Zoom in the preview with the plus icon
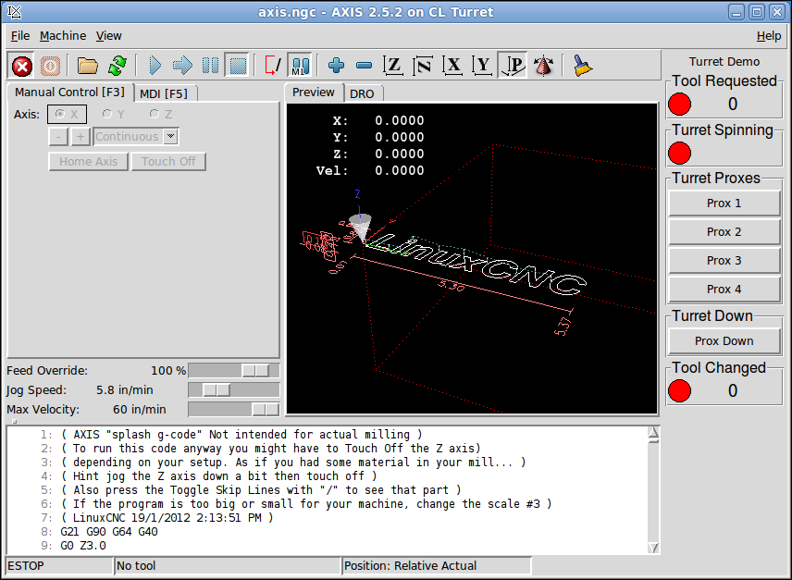Screen dimensions: 792x580 336,66
